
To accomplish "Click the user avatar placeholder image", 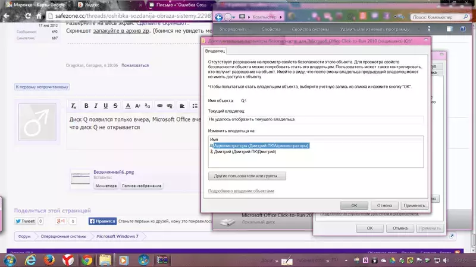I will pyautogui.click(x=37, y=122).
